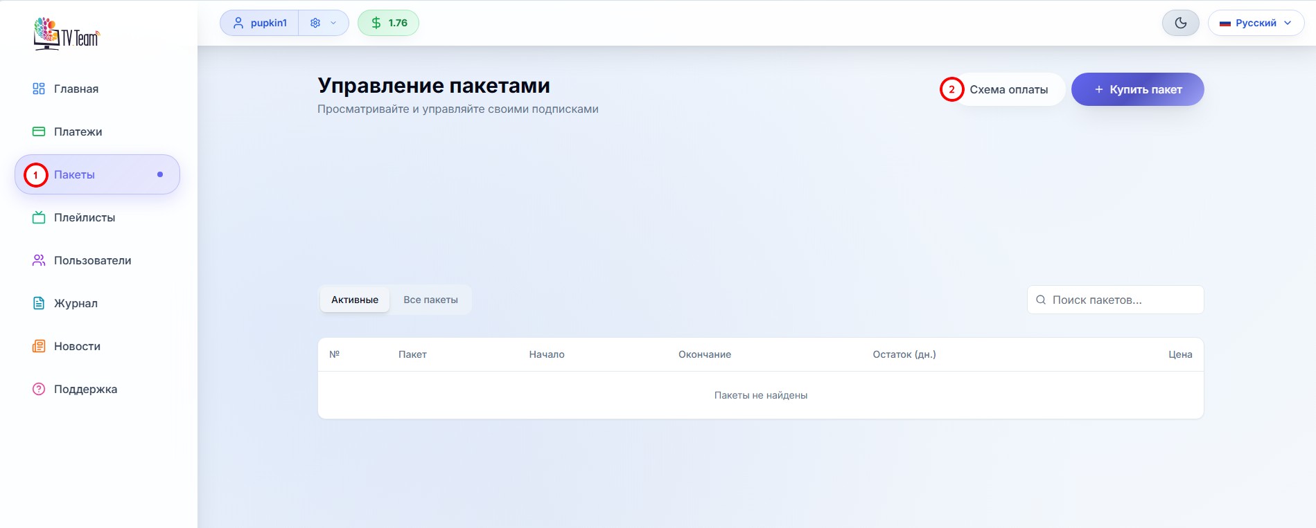Open Новости newspaper icon in sidebar
The image size is (1316, 528).
(x=39, y=346)
